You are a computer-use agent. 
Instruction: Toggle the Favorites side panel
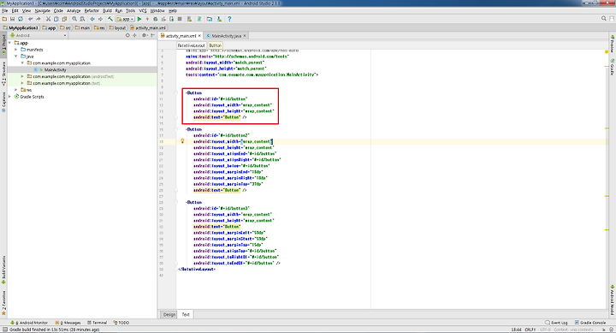click(3, 303)
